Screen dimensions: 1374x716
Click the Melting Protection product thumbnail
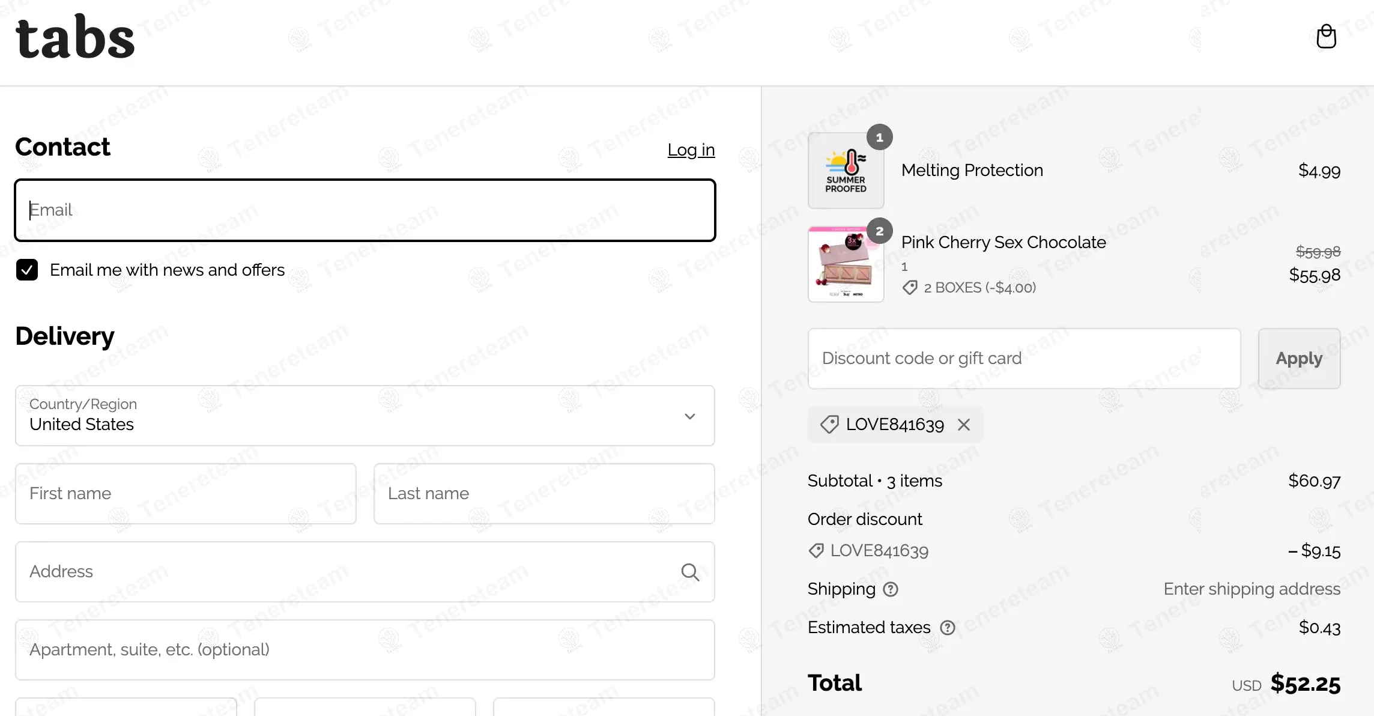coord(846,171)
